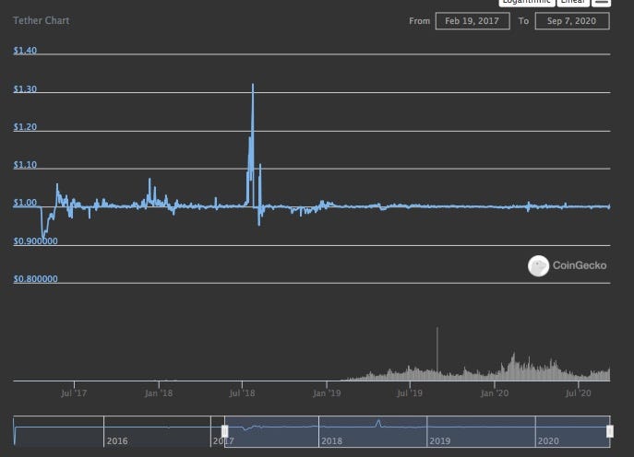Click the $1.40 axis label
This screenshot has height=457, width=634.
coord(25,51)
